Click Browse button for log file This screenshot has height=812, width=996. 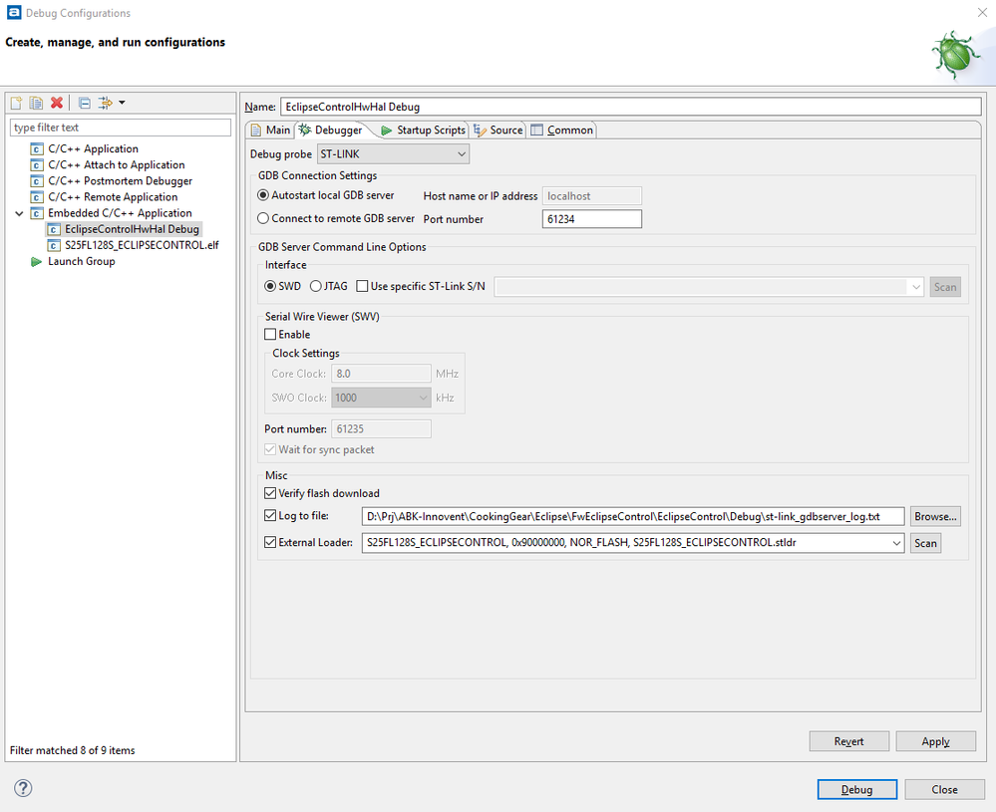pos(935,517)
